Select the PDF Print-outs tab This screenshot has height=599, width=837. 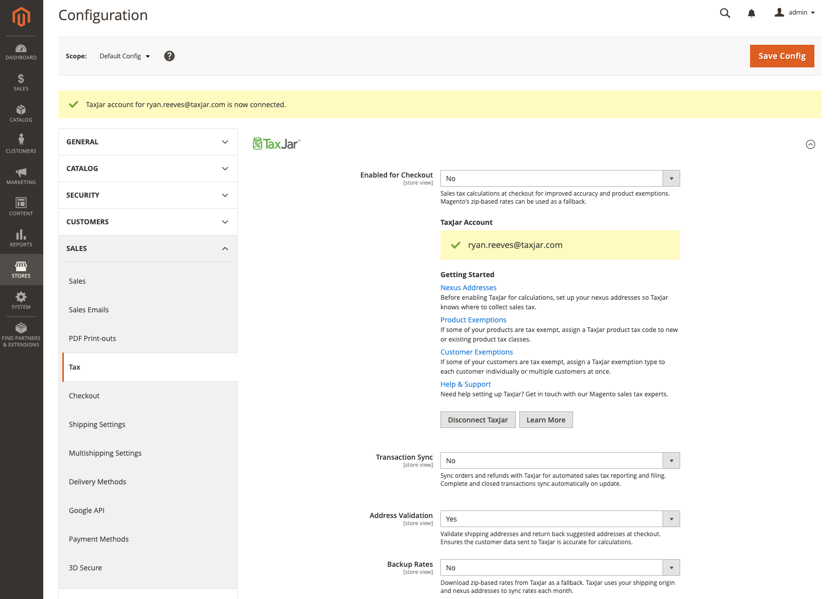point(150,338)
